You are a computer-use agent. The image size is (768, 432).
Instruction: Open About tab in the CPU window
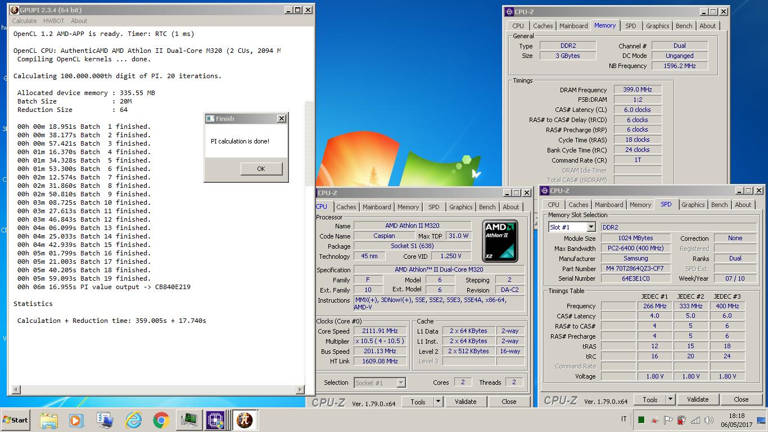pyautogui.click(x=511, y=207)
